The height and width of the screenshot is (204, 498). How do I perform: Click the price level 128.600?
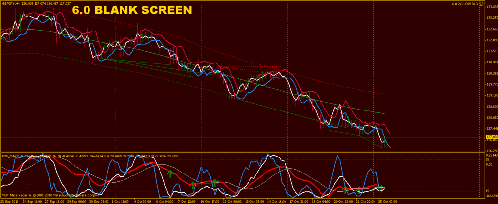[x=492, y=107]
